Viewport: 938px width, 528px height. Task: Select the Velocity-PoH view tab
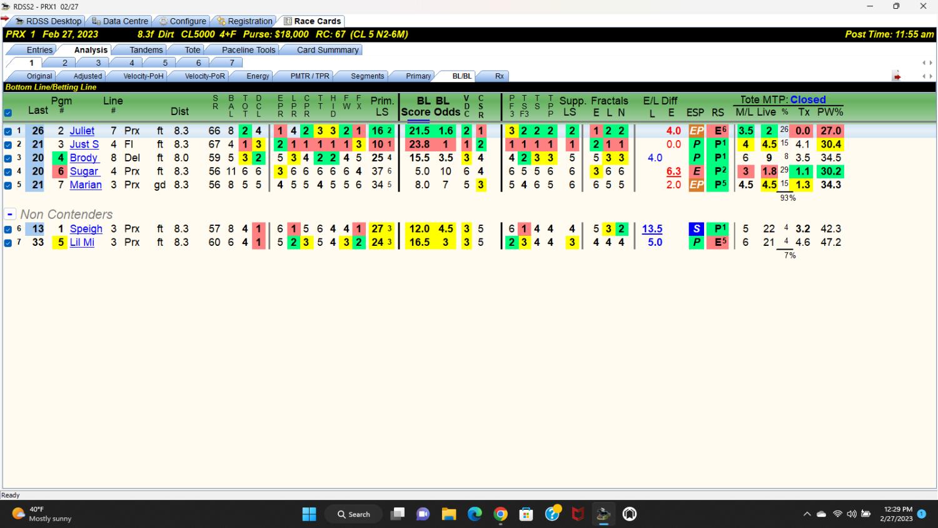click(x=143, y=76)
